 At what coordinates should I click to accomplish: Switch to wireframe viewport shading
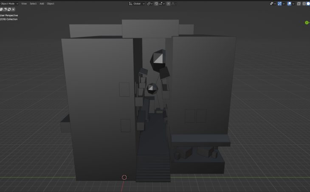tap(304, 3)
